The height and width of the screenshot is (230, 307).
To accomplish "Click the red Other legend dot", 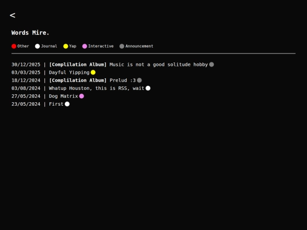I will 14,47.
